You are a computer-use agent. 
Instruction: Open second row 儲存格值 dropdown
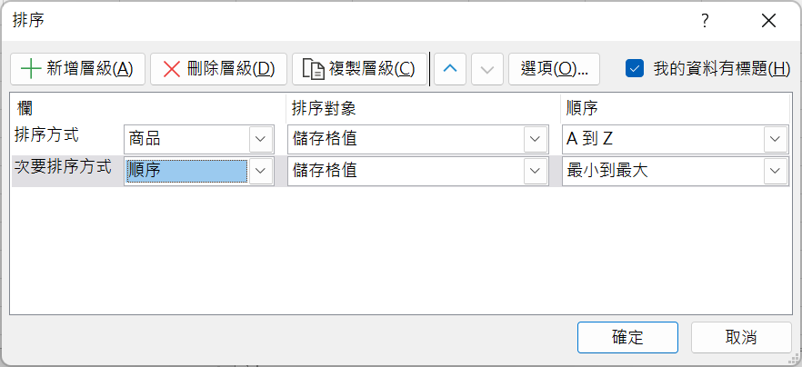click(x=536, y=171)
